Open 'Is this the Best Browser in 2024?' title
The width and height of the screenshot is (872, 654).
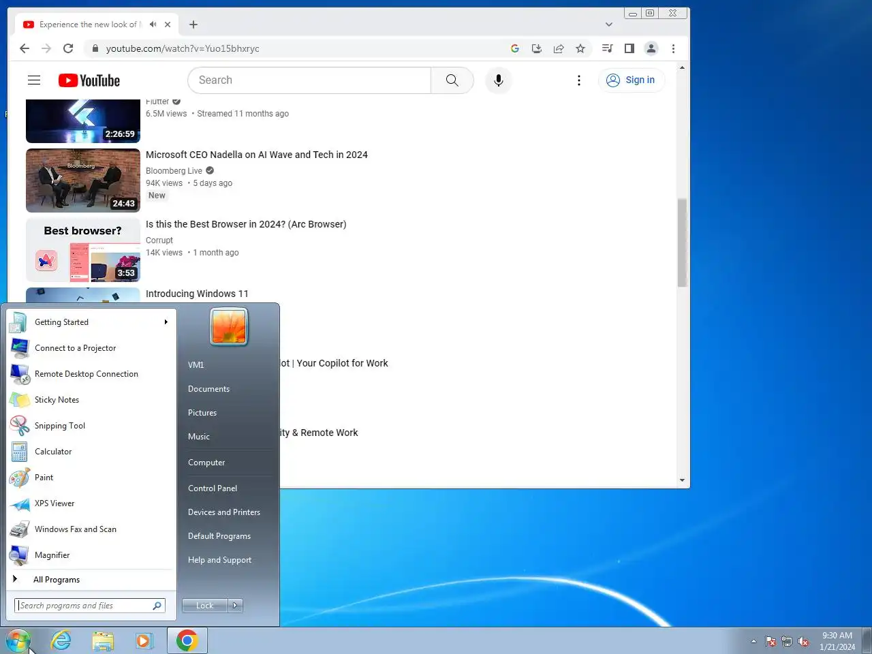click(246, 224)
